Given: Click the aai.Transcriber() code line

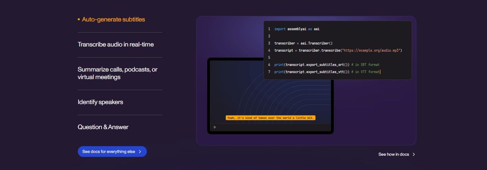Looking at the screenshot, I should (x=303, y=43).
